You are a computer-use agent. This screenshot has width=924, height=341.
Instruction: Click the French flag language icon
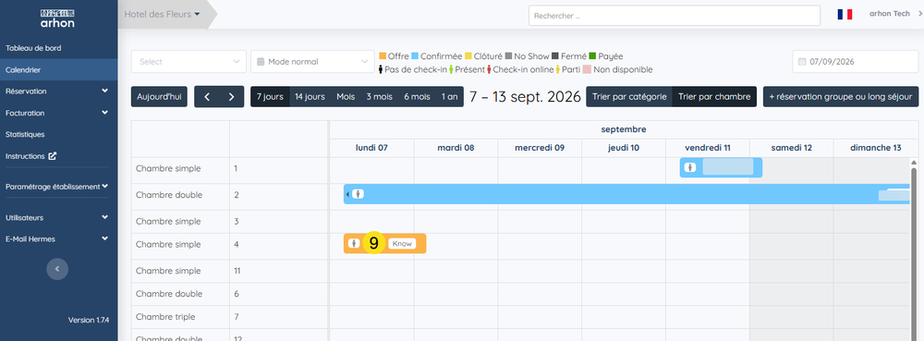845,14
